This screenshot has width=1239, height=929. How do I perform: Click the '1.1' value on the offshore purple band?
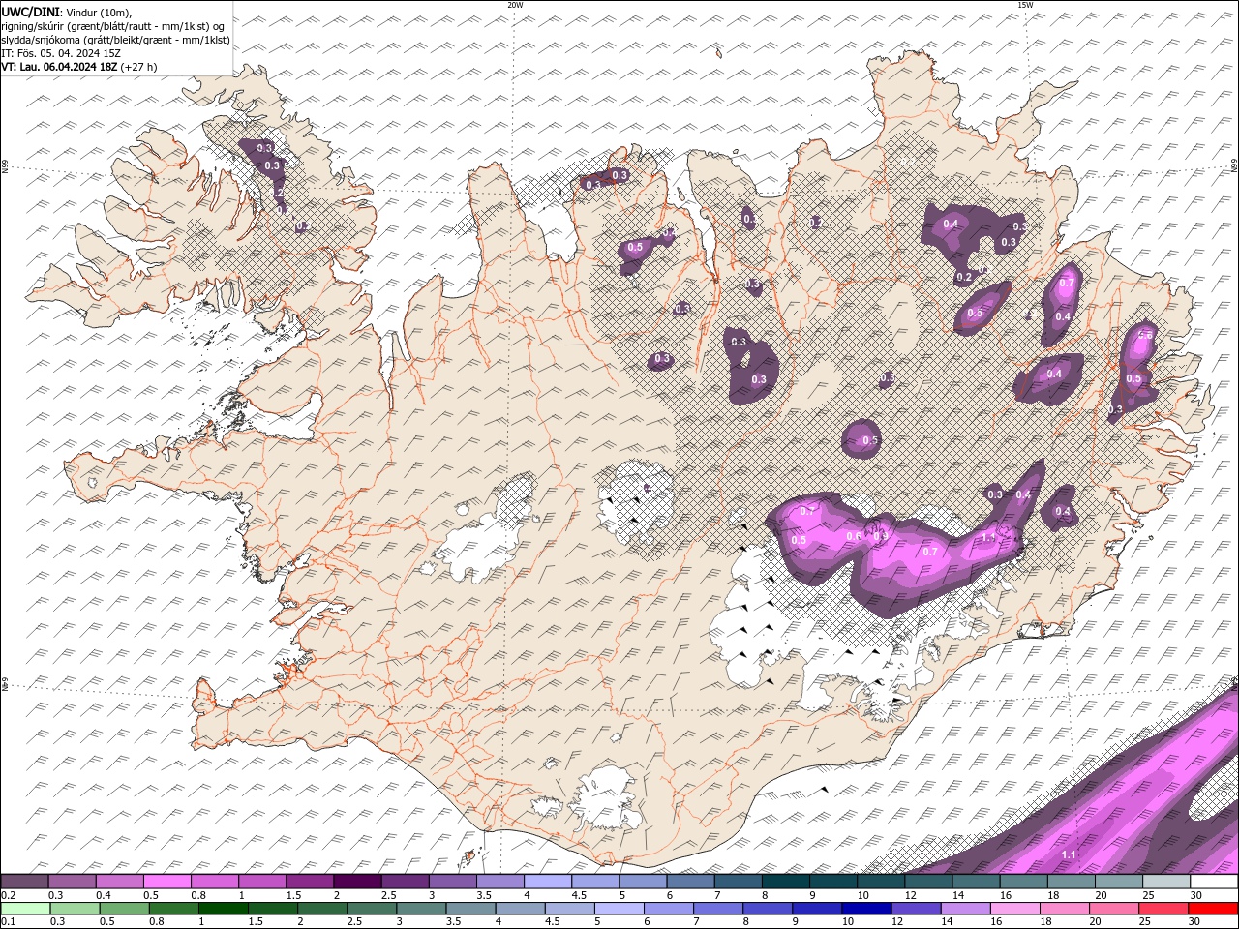click(x=1069, y=854)
